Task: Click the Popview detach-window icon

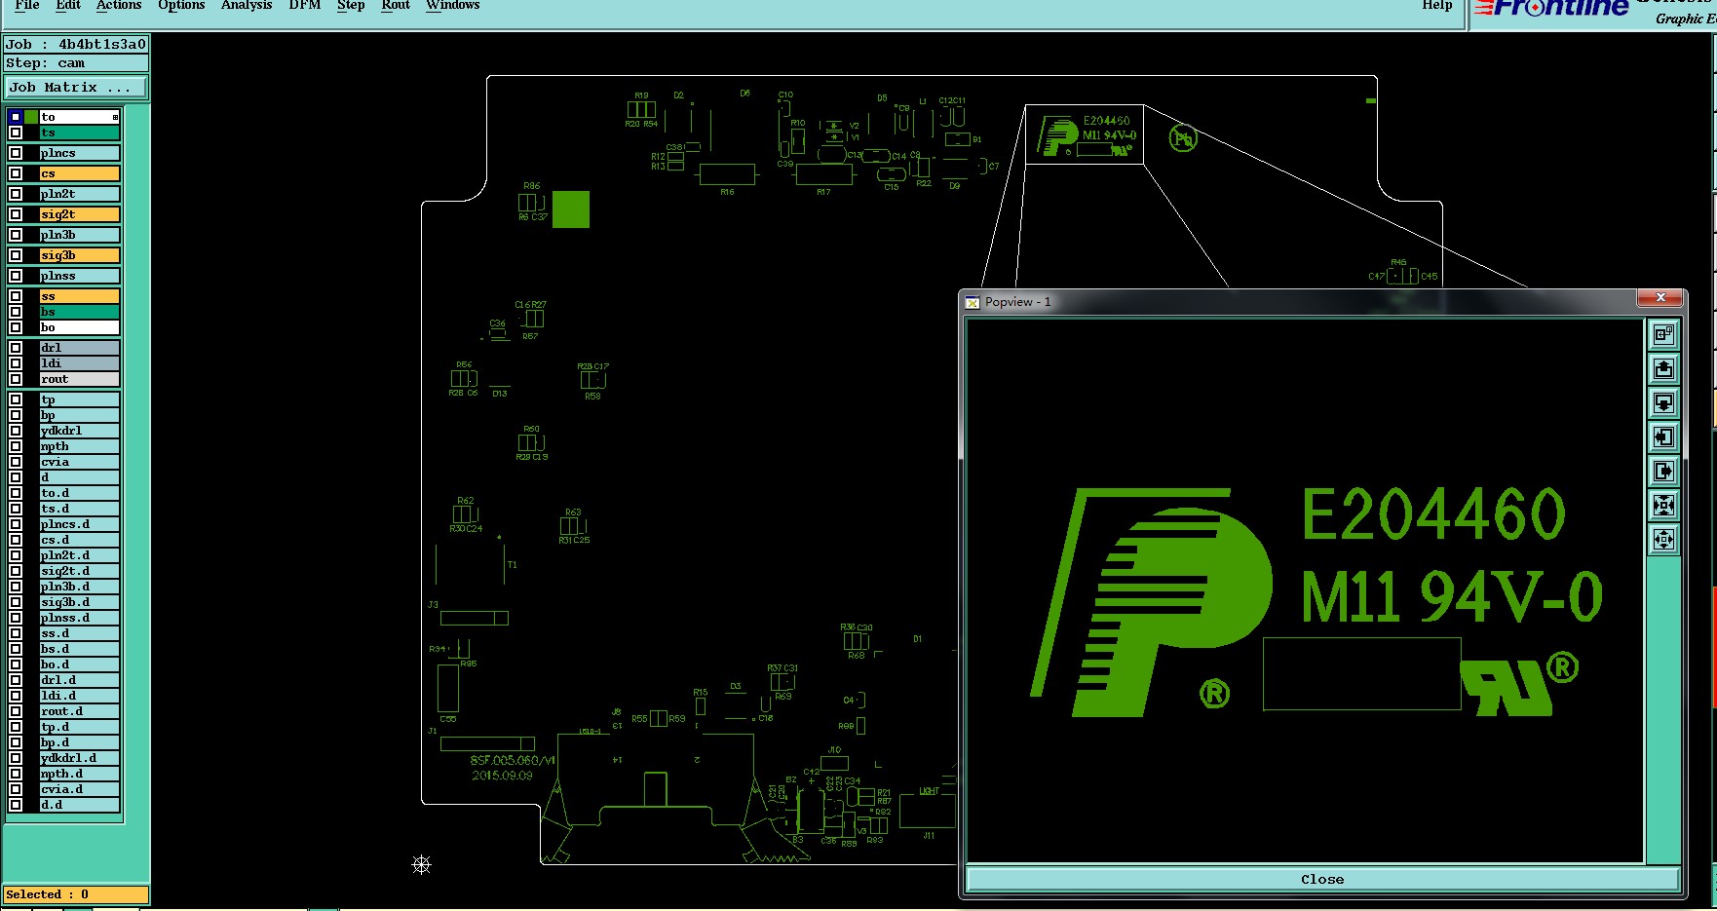Action: (x=1663, y=335)
